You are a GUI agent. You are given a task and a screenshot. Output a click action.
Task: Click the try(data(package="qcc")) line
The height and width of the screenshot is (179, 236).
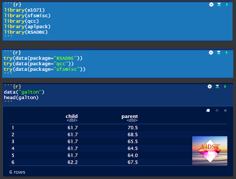click(x=38, y=64)
